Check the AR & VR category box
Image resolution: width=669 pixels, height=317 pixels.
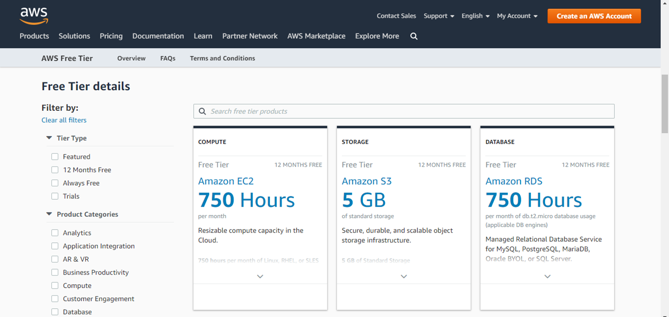click(55, 259)
